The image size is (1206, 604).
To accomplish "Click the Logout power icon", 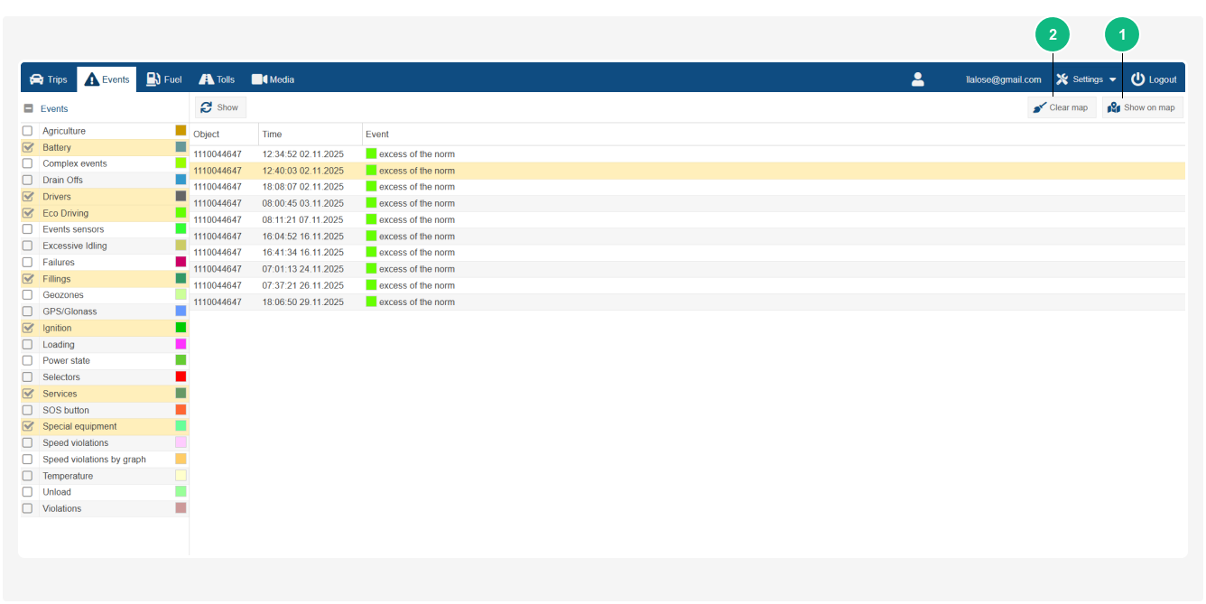I will pos(1137,79).
